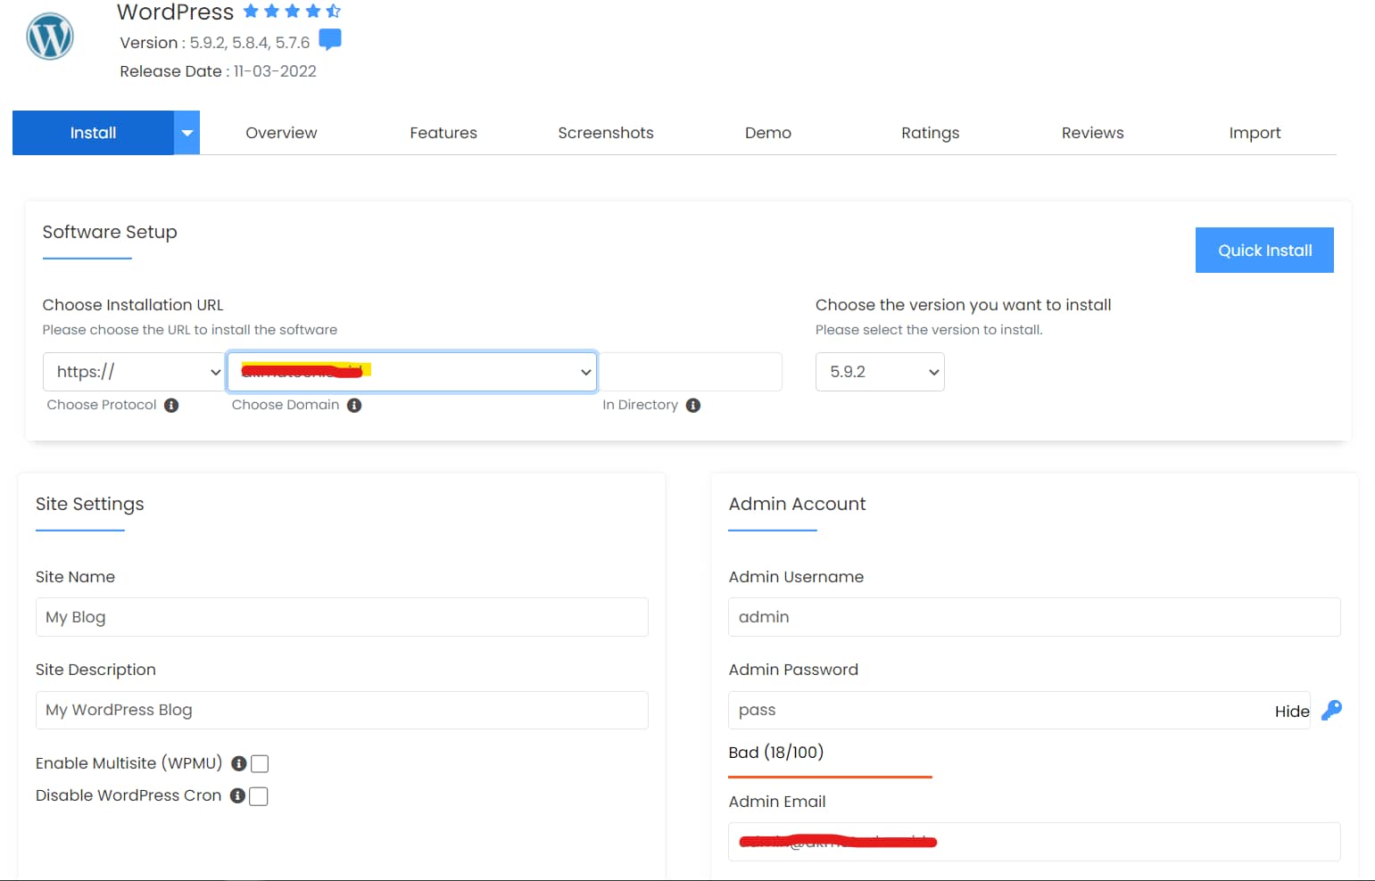This screenshot has width=1375, height=881.
Task: Show info icon for Enable Multisite (WPMU)
Action: tap(239, 763)
